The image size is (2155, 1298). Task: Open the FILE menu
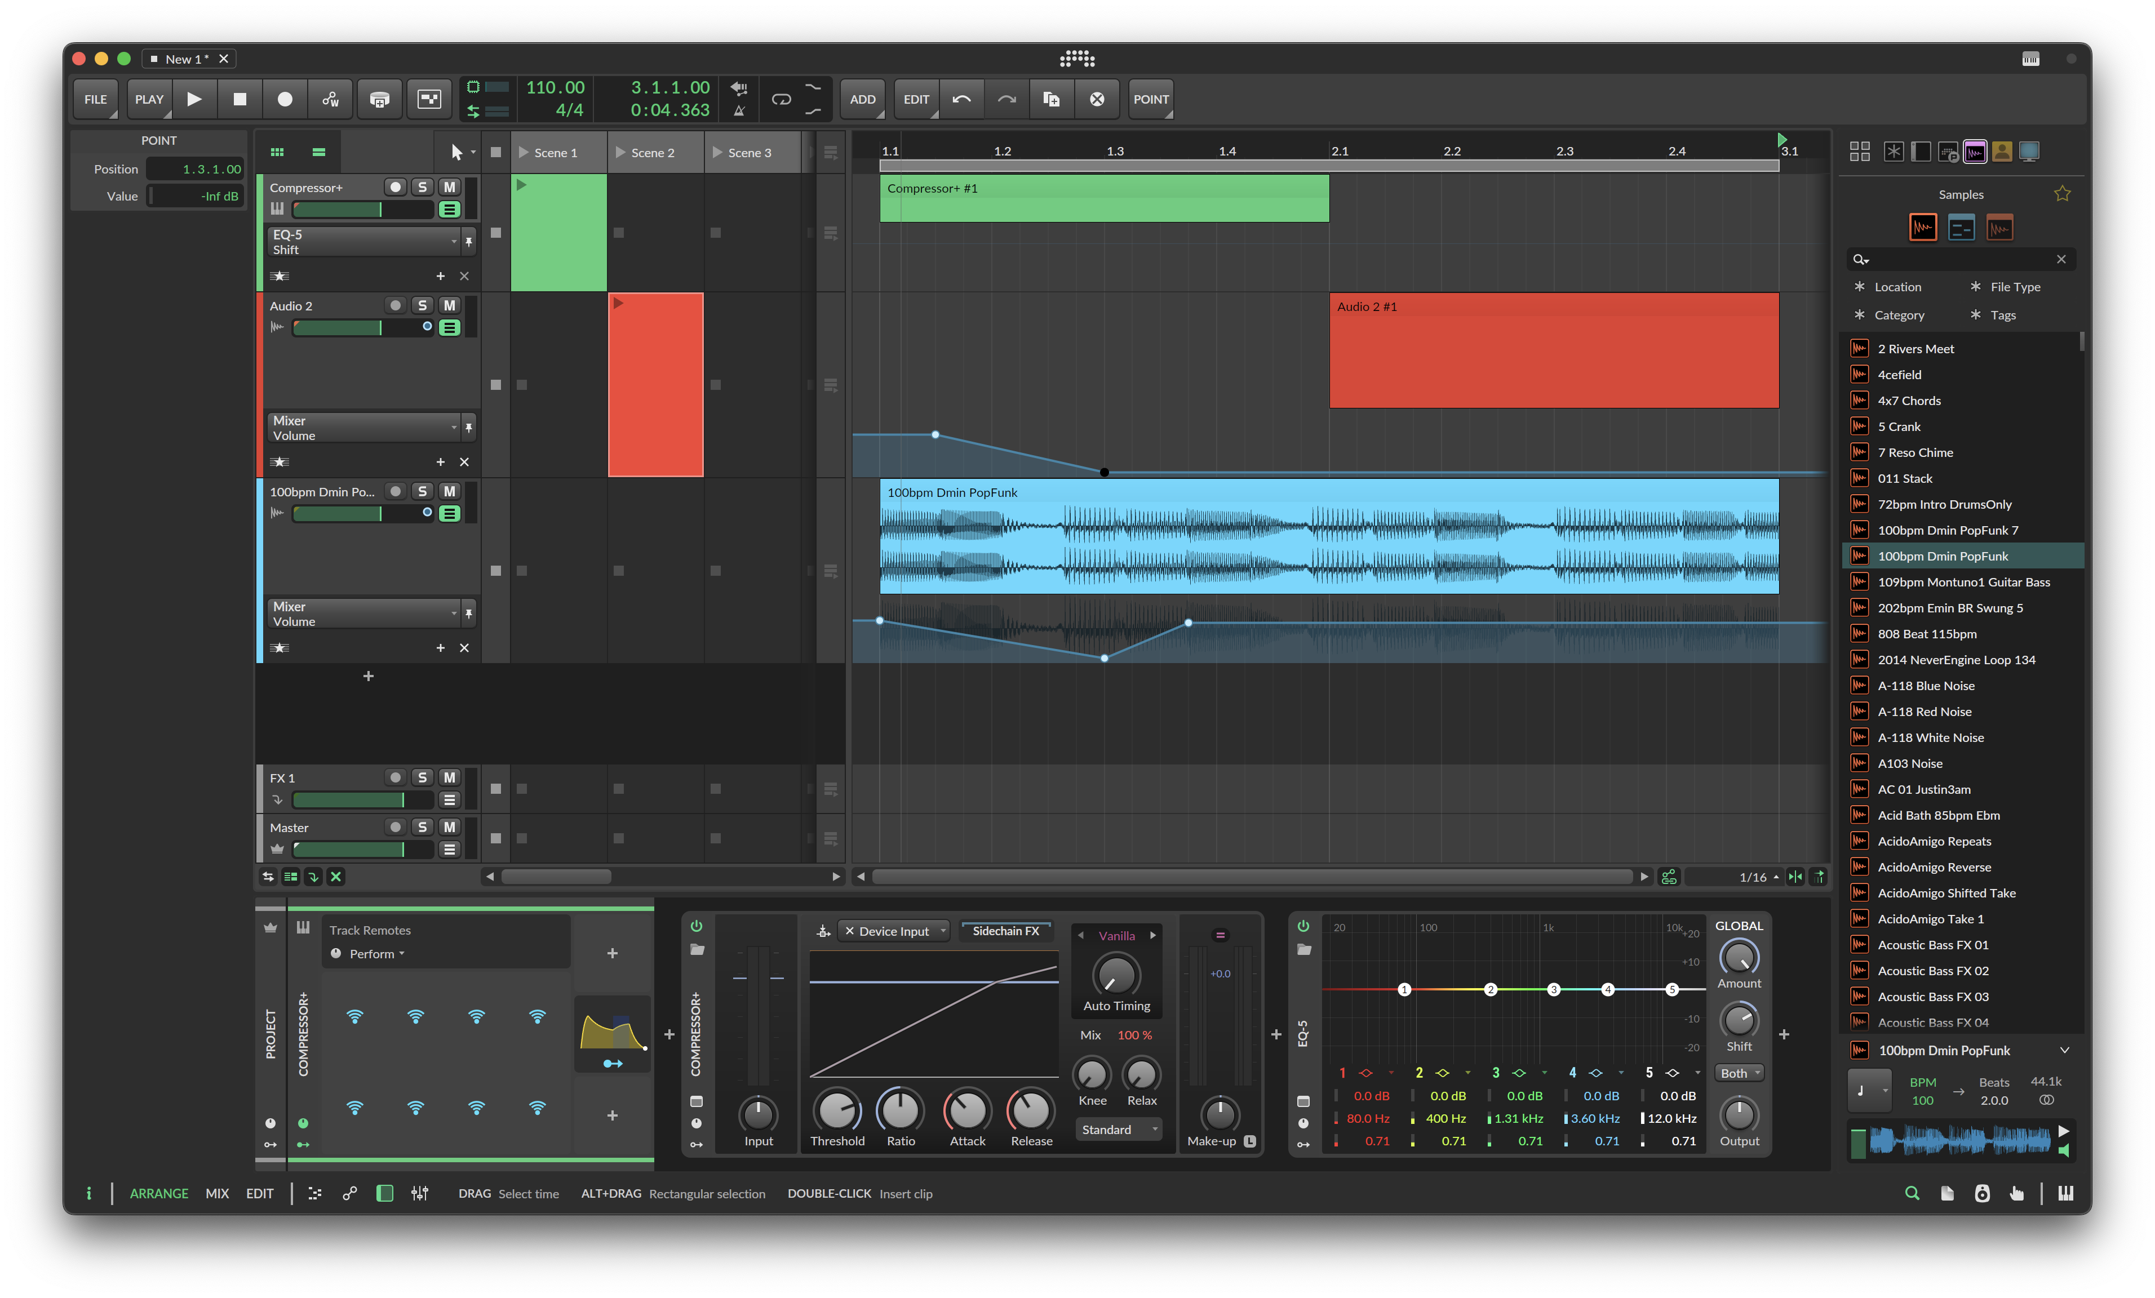[95, 100]
